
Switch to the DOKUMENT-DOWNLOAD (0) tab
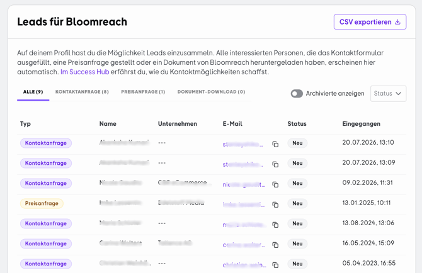[211, 92]
